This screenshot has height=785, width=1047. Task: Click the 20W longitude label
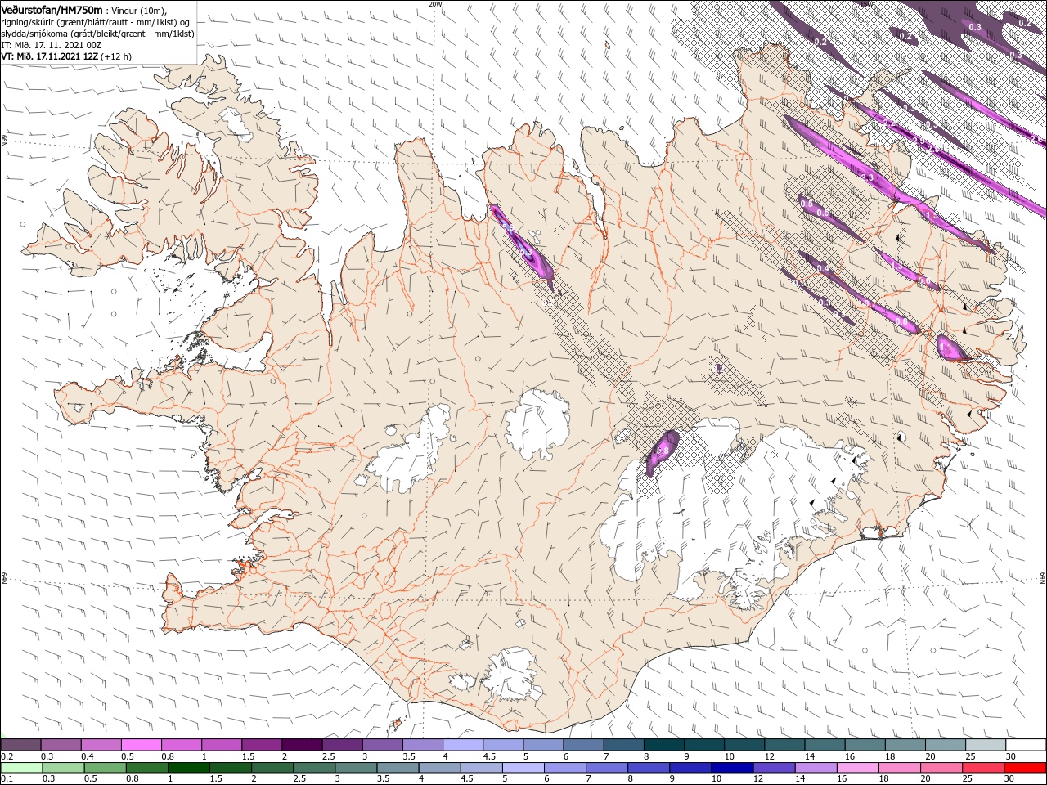click(x=435, y=3)
